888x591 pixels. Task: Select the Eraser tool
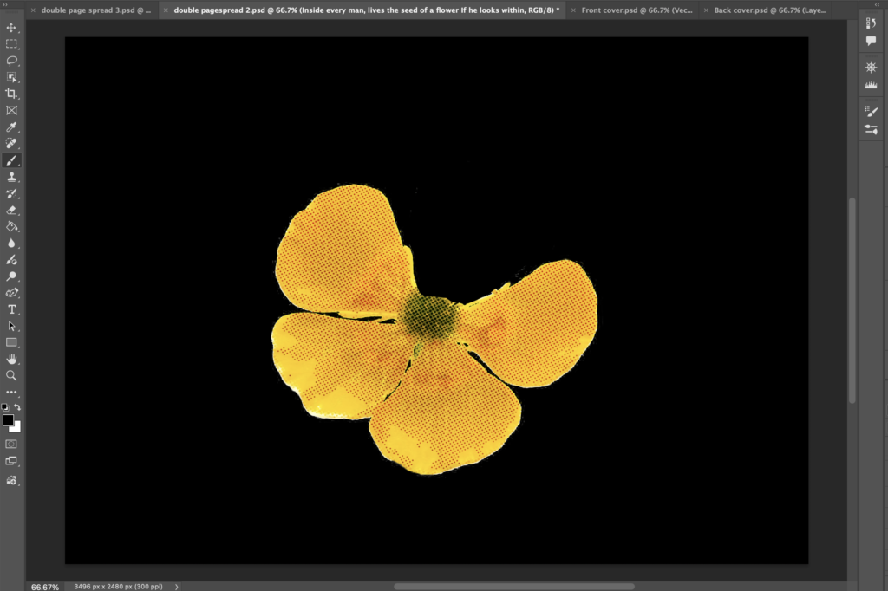[12, 210]
